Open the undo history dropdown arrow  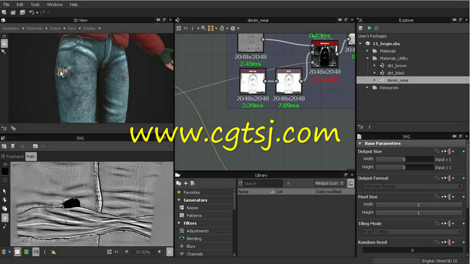point(37,12)
